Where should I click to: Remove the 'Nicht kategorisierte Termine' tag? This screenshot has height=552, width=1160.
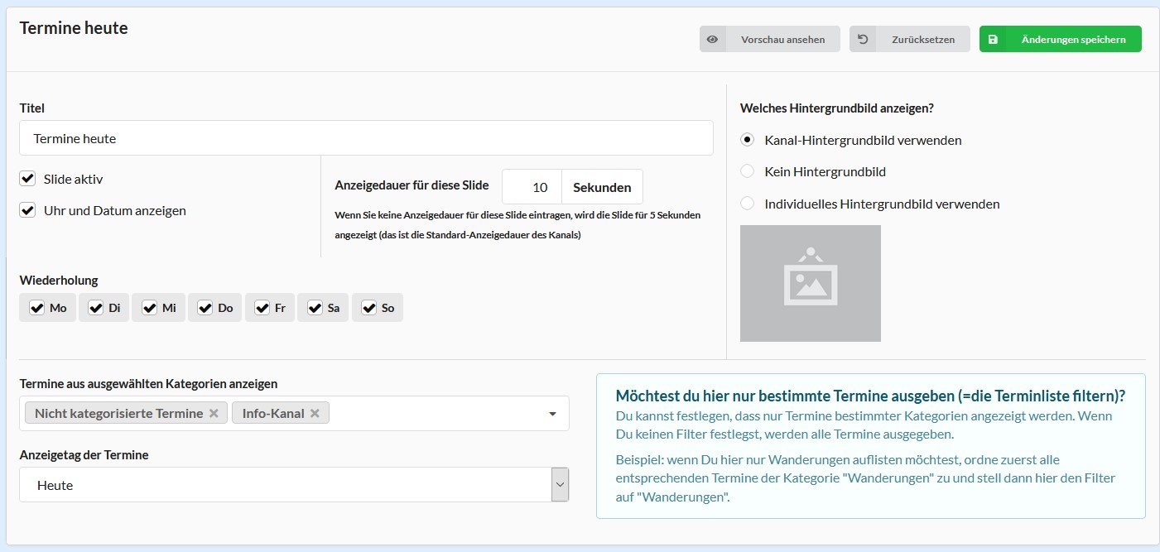[214, 413]
